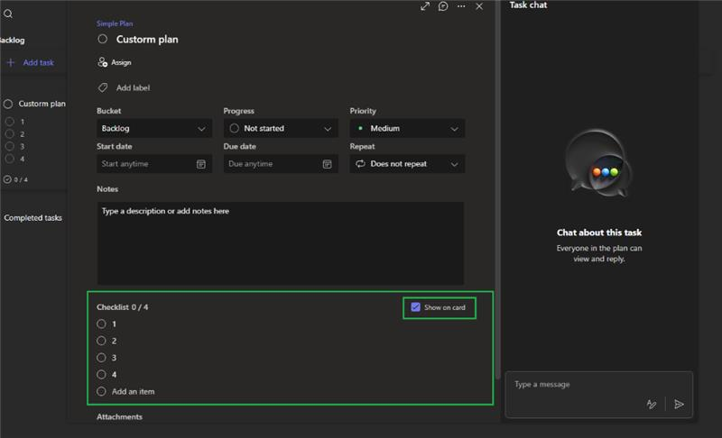Image resolution: width=722 pixels, height=438 pixels.
Task: Check off checklist item 4 in details
Action: tap(101, 375)
